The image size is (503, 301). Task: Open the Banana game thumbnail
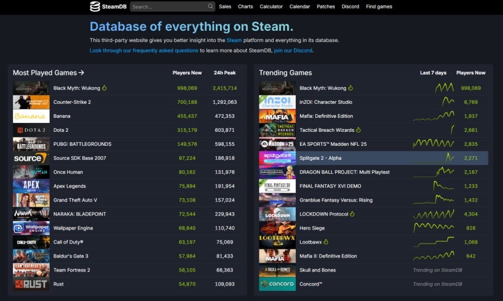point(31,116)
